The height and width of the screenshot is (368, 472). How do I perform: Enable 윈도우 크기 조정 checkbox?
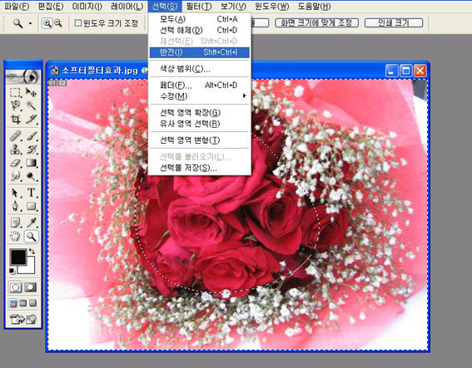(x=78, y=23)
